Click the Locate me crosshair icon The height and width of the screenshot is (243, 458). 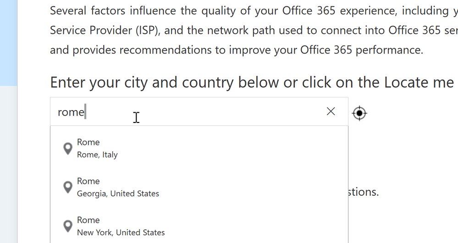pyautogui.click(x=359, y=113)
